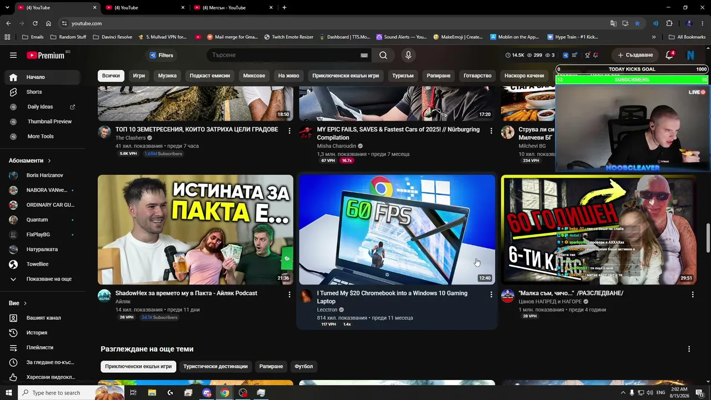Play the "Малка съм, чичо..." video thumbnail
711x400 pixels.
pos(599,229)
